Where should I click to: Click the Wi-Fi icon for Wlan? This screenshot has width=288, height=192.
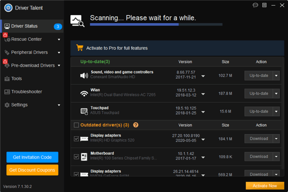pos(84,94)
